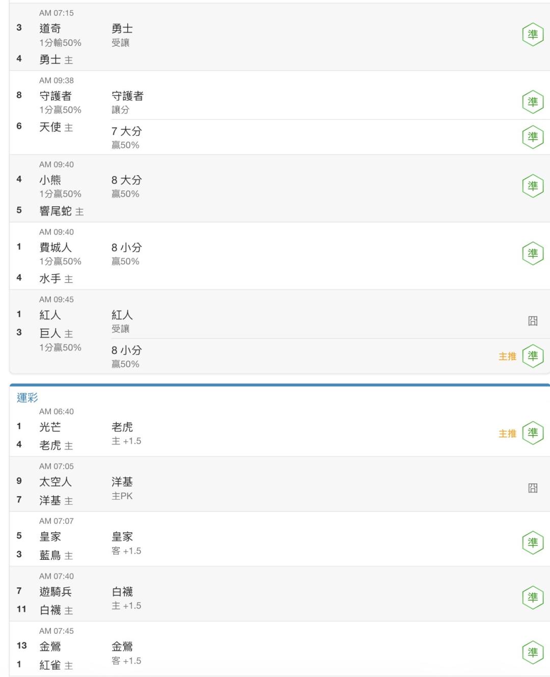550x677 pixels.
Task: Click the 準 hexagon in 費城人 vs 水手 row
Action: coord(533,254)
